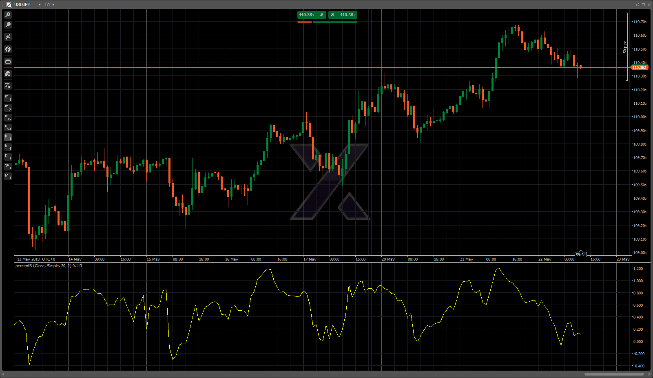Open the cBot robot icon

point(8,62)
